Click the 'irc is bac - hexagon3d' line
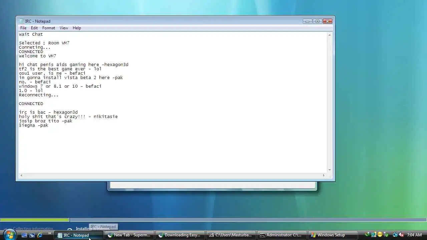Viewport: 427px width, 240px height. coord(48,112)
